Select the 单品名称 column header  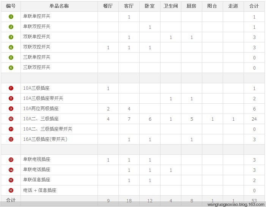(x=59, y=6)
